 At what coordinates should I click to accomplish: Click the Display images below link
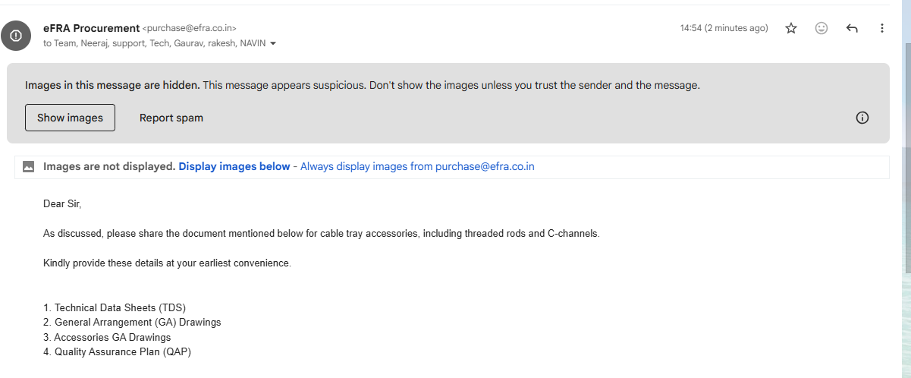234,166
